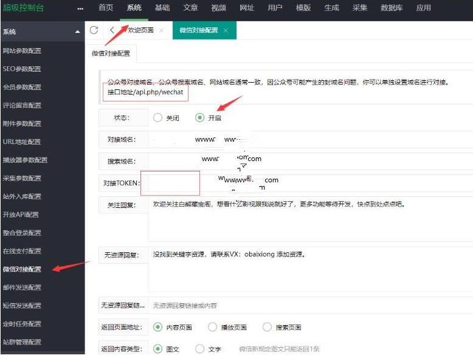Open 采集 in top navigation

(x=359, y=8)
